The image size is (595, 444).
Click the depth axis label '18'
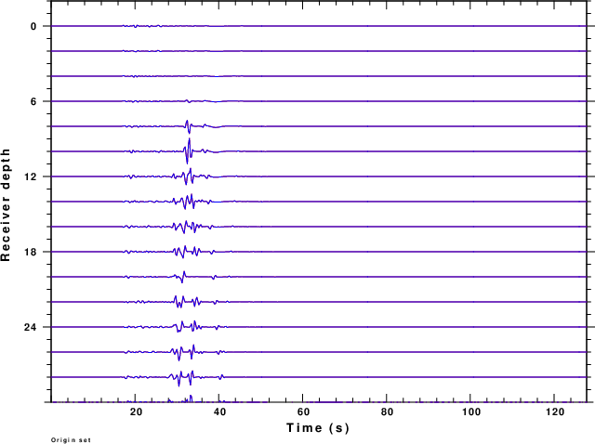[x=31, y=252]
